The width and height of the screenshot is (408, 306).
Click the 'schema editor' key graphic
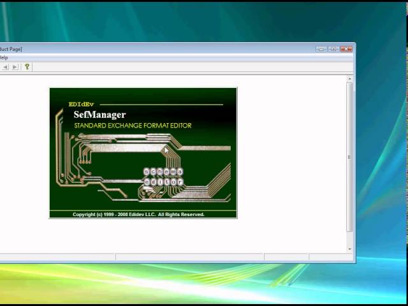163,177
